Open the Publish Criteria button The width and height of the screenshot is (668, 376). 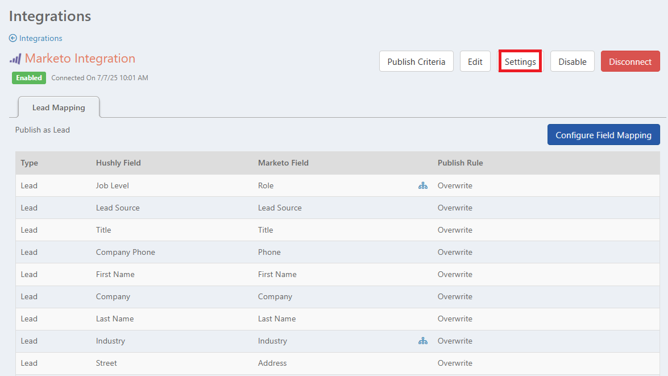click(416, 61)
